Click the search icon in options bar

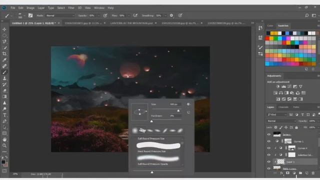click(306, 15)
